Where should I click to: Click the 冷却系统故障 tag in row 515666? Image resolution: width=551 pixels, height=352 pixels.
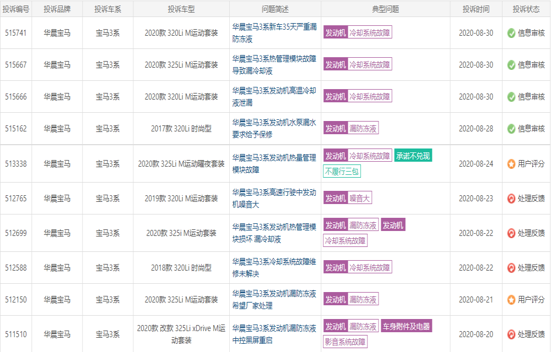coord(370,96)
